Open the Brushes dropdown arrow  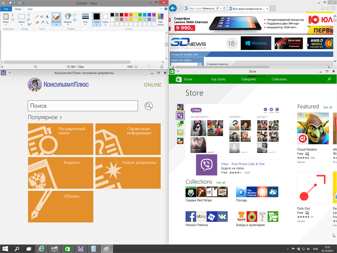[56, 24]
